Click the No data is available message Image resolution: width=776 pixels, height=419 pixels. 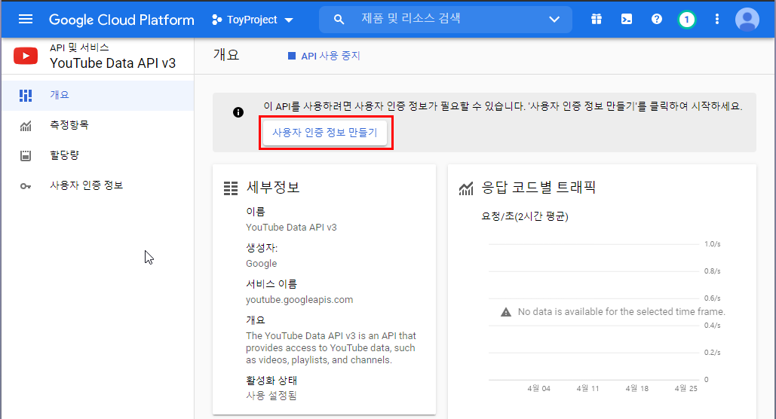(x=621, y=312)
